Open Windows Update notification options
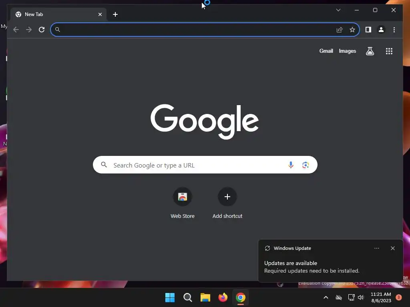 376,248
